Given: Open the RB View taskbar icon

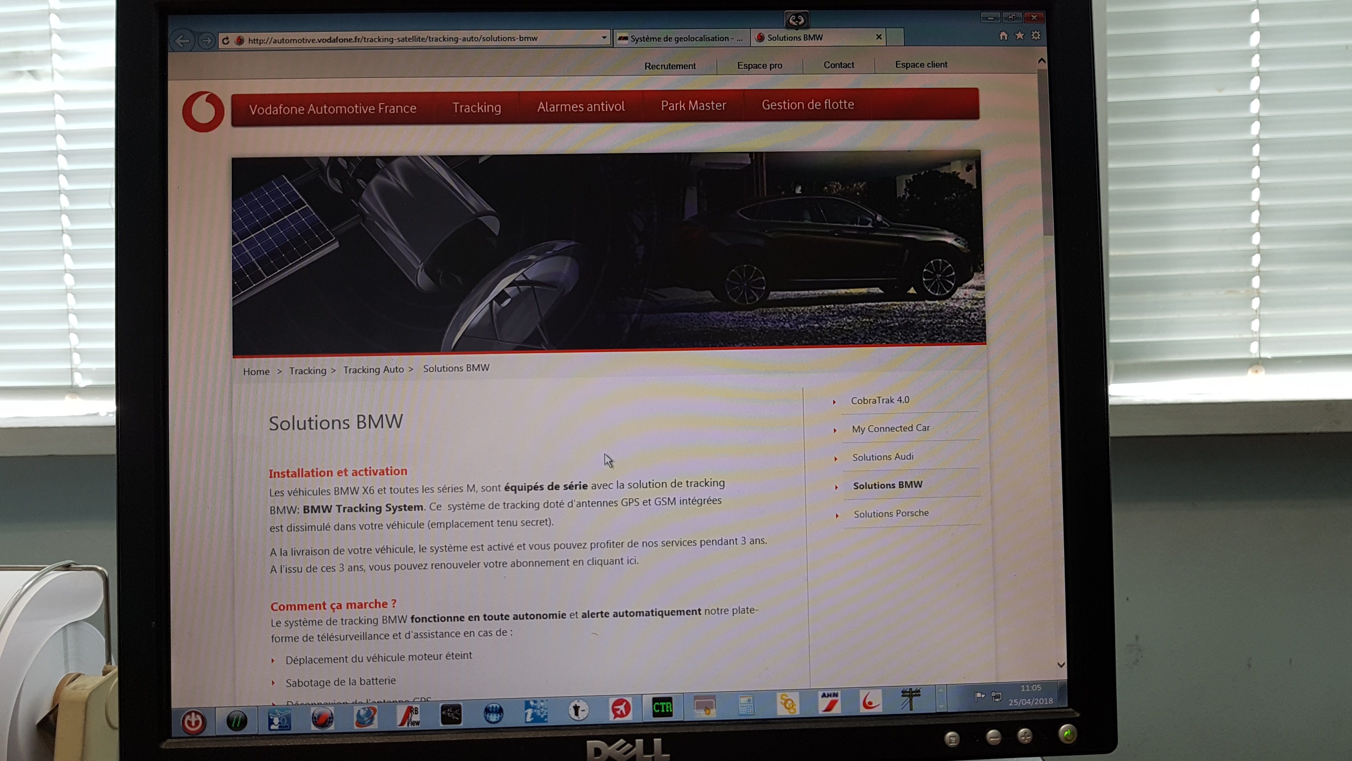Looking at the screenshot, I should (409, 716).
